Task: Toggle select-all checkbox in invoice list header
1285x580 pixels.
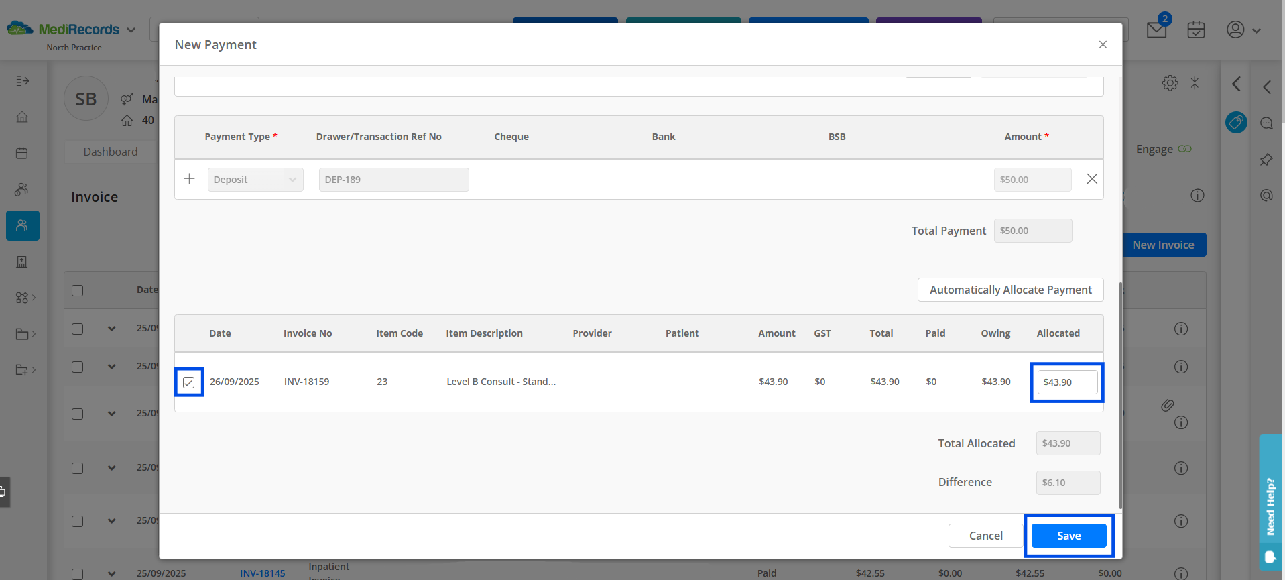Action: click(x=78, y=290)
